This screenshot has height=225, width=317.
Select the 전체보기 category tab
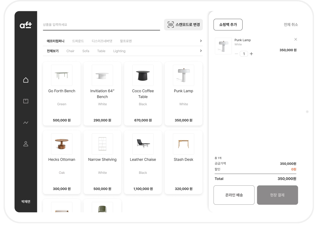coord(53,51)
